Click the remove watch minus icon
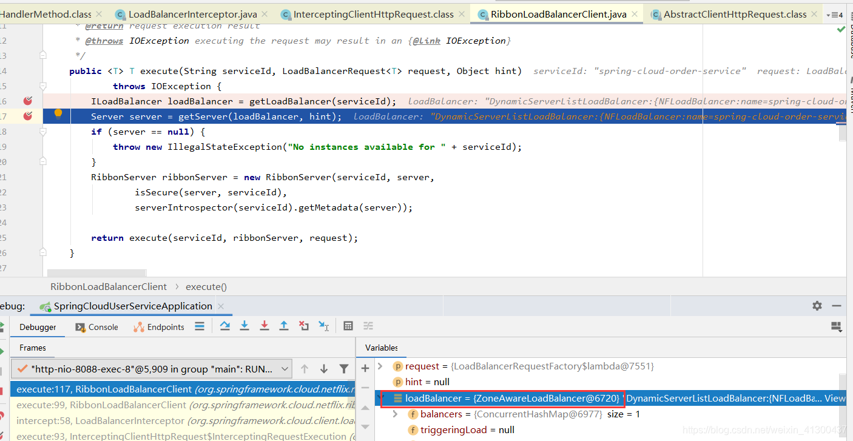The width and height of the screenshot is (853, 441). pyautogui.click(x=365, y=388)
